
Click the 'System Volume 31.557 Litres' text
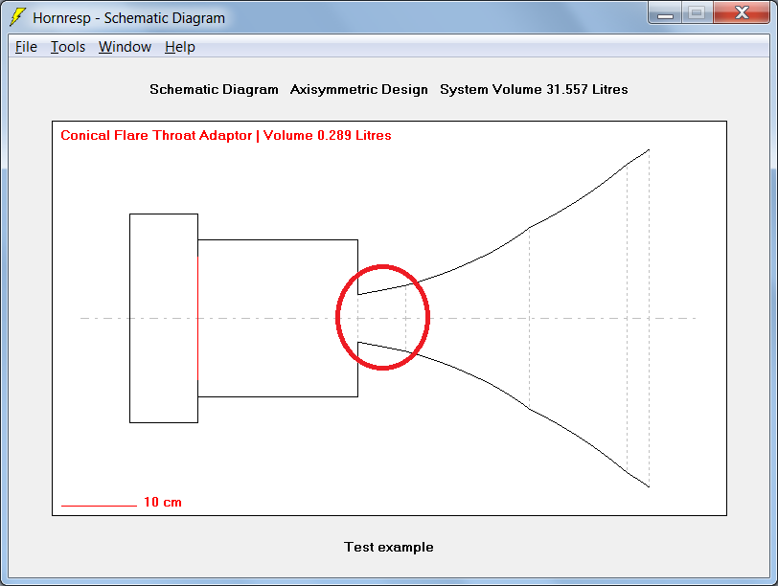click(534, 89)
